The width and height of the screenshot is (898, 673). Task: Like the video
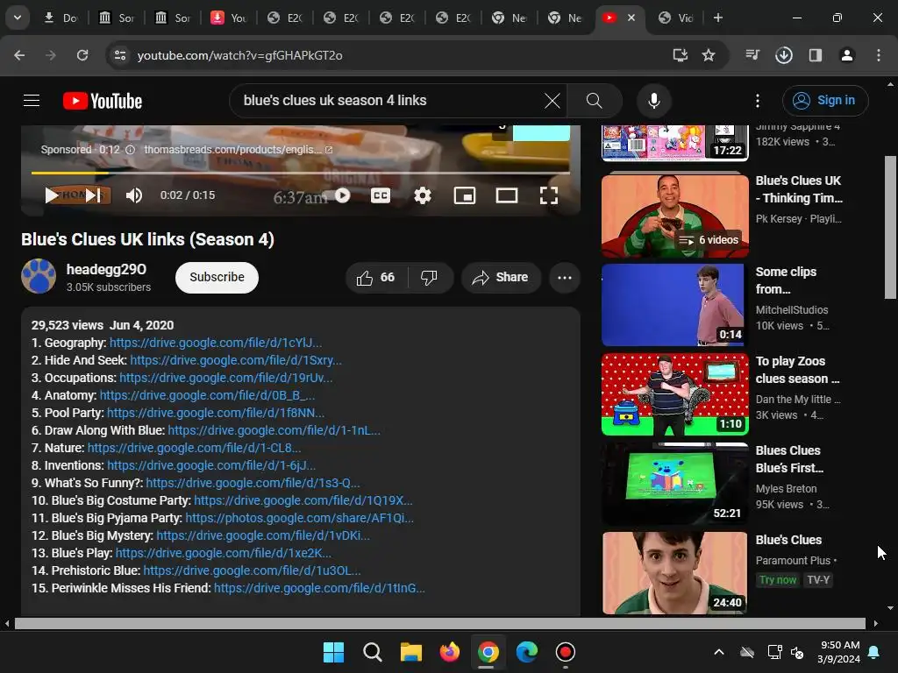click(x=375, y=278)
